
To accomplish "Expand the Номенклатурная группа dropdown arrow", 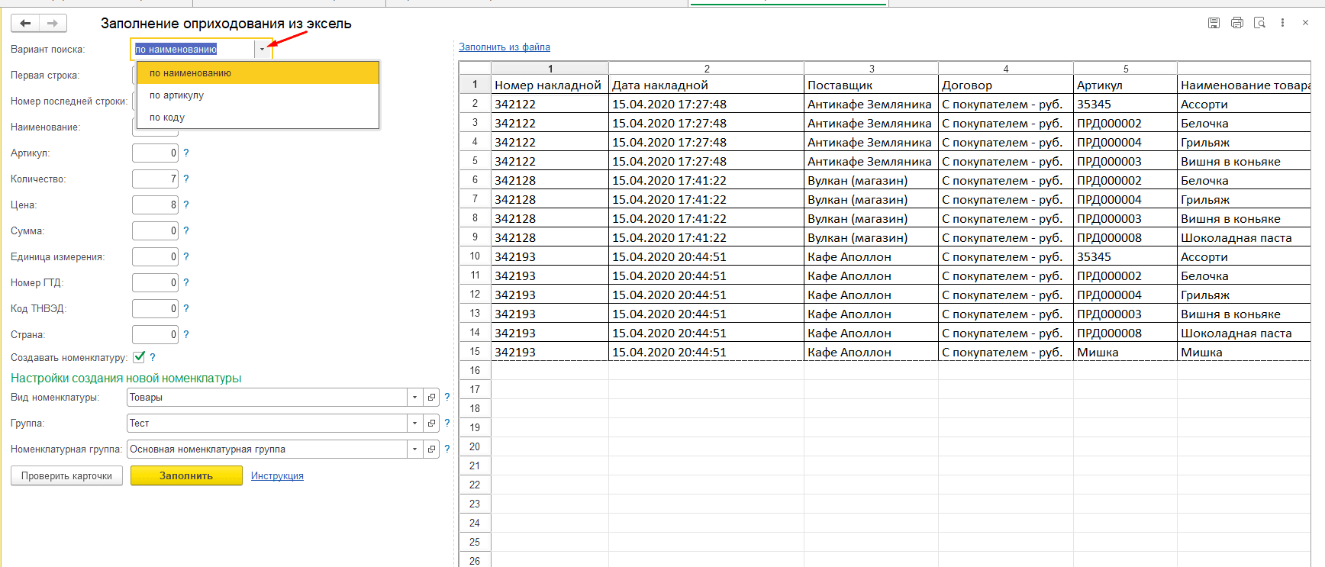I will point(414,449).
